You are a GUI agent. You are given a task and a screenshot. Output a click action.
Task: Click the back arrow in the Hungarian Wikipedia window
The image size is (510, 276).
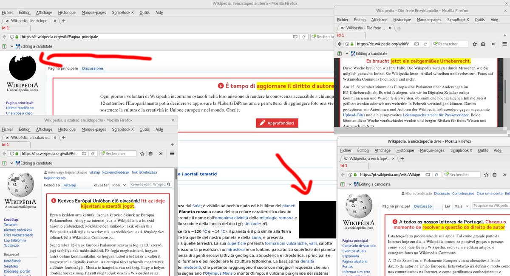4,154
